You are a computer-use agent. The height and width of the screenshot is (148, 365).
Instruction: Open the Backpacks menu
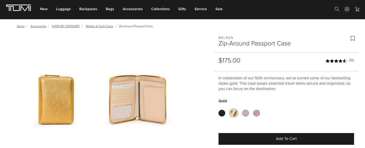(88, 9)
